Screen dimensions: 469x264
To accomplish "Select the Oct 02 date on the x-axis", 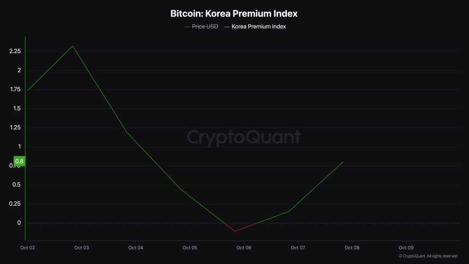I will click(27, 248).
